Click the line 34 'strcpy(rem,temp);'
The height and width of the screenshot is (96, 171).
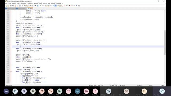click(25, 23)
